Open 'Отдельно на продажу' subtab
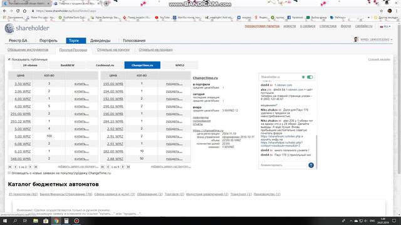 [x=155, y=50]
